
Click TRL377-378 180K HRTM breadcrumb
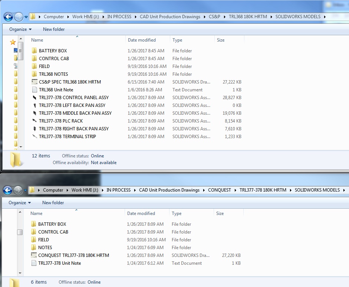point(263,190)
